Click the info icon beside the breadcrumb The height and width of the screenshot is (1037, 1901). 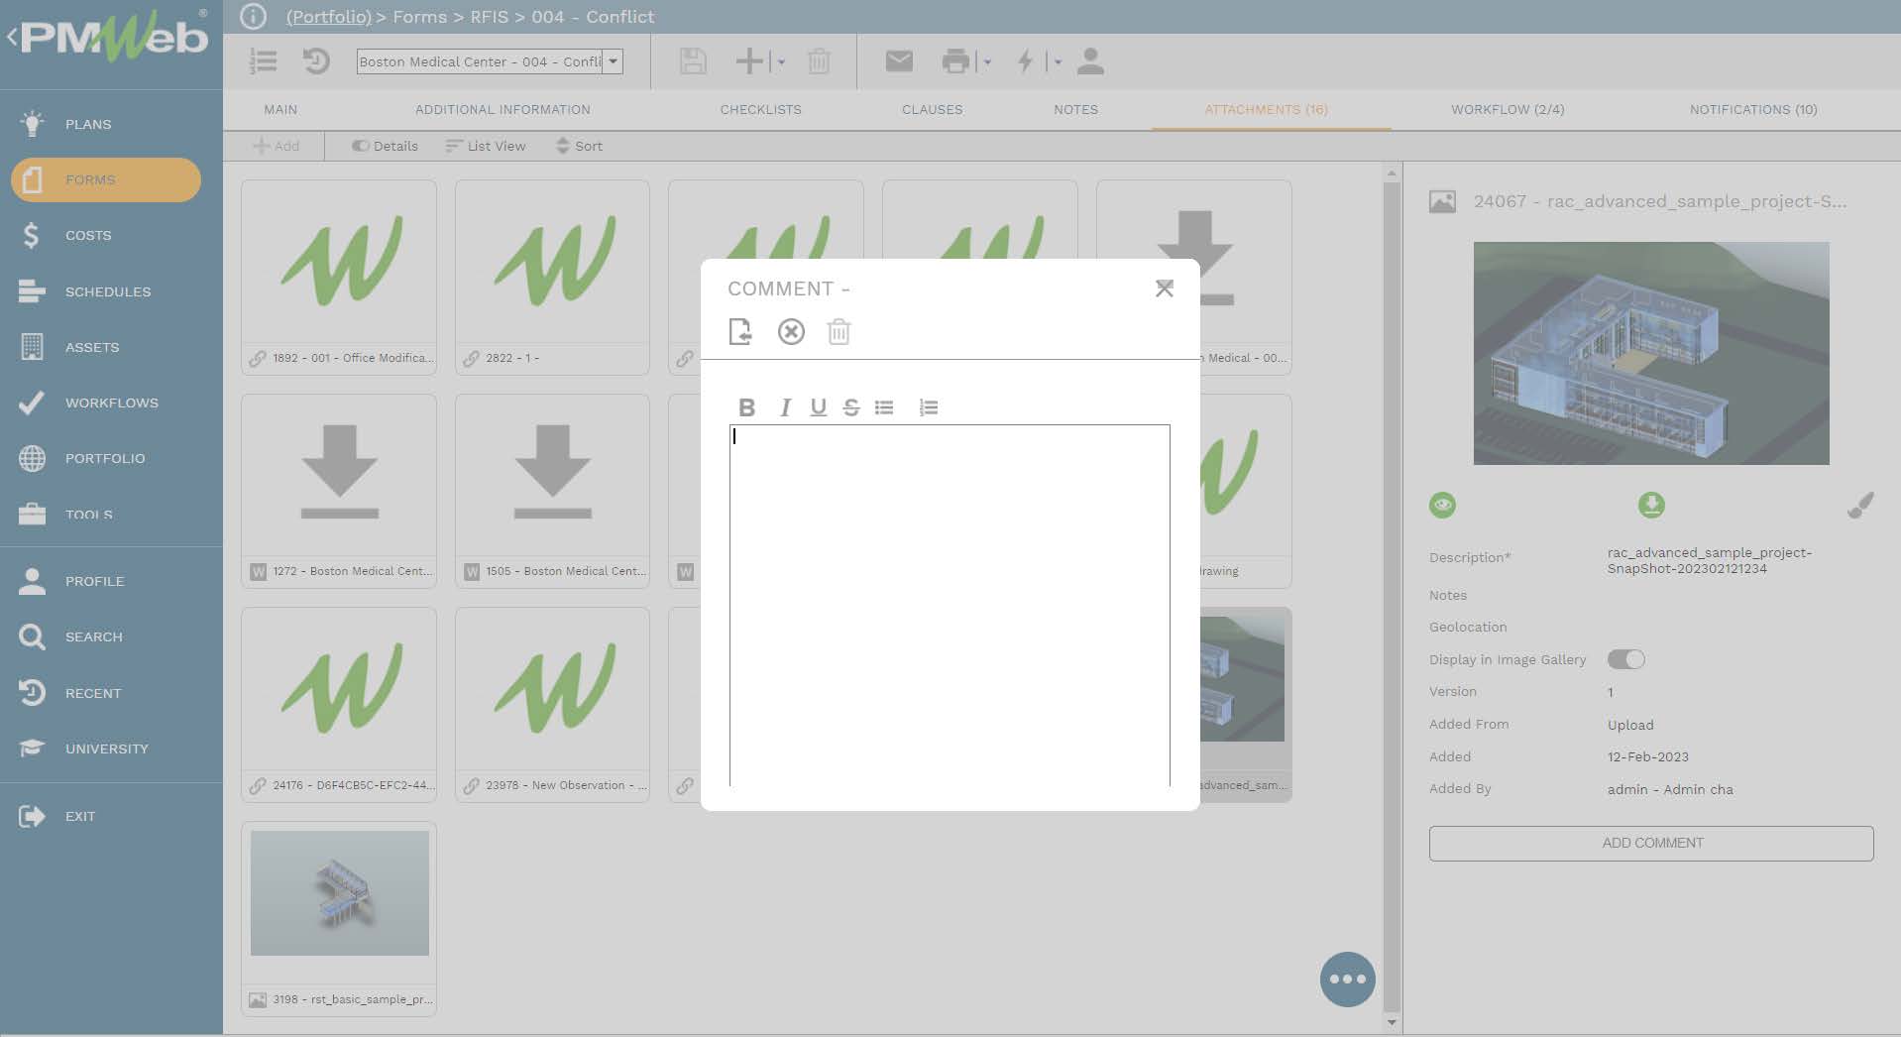[x=253, y=16]
